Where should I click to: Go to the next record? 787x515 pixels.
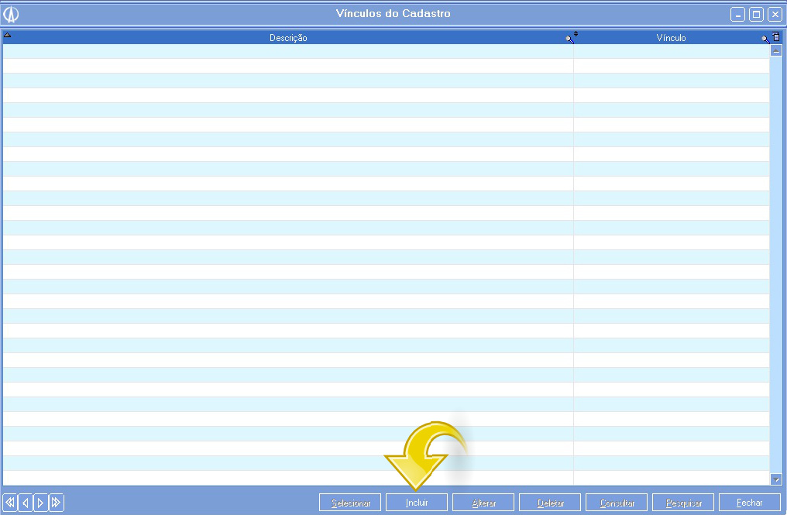pyautogui.click(x=40, y=503)
